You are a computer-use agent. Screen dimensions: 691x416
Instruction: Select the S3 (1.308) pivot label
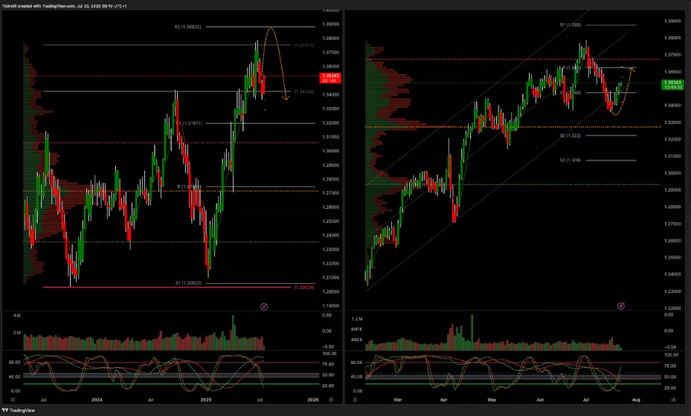pyautogui.click(x=570, y=160)
